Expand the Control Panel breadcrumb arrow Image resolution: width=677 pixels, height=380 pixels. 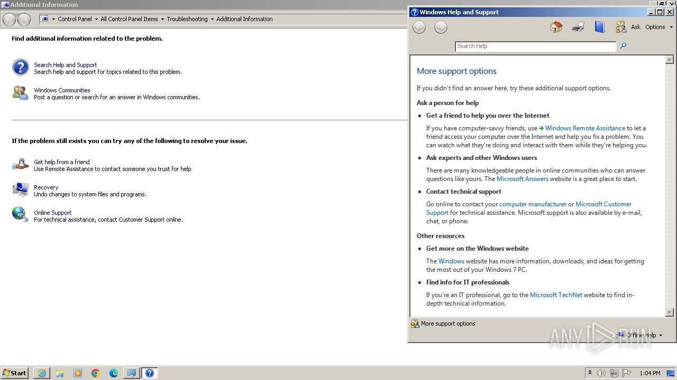(96, 19)
